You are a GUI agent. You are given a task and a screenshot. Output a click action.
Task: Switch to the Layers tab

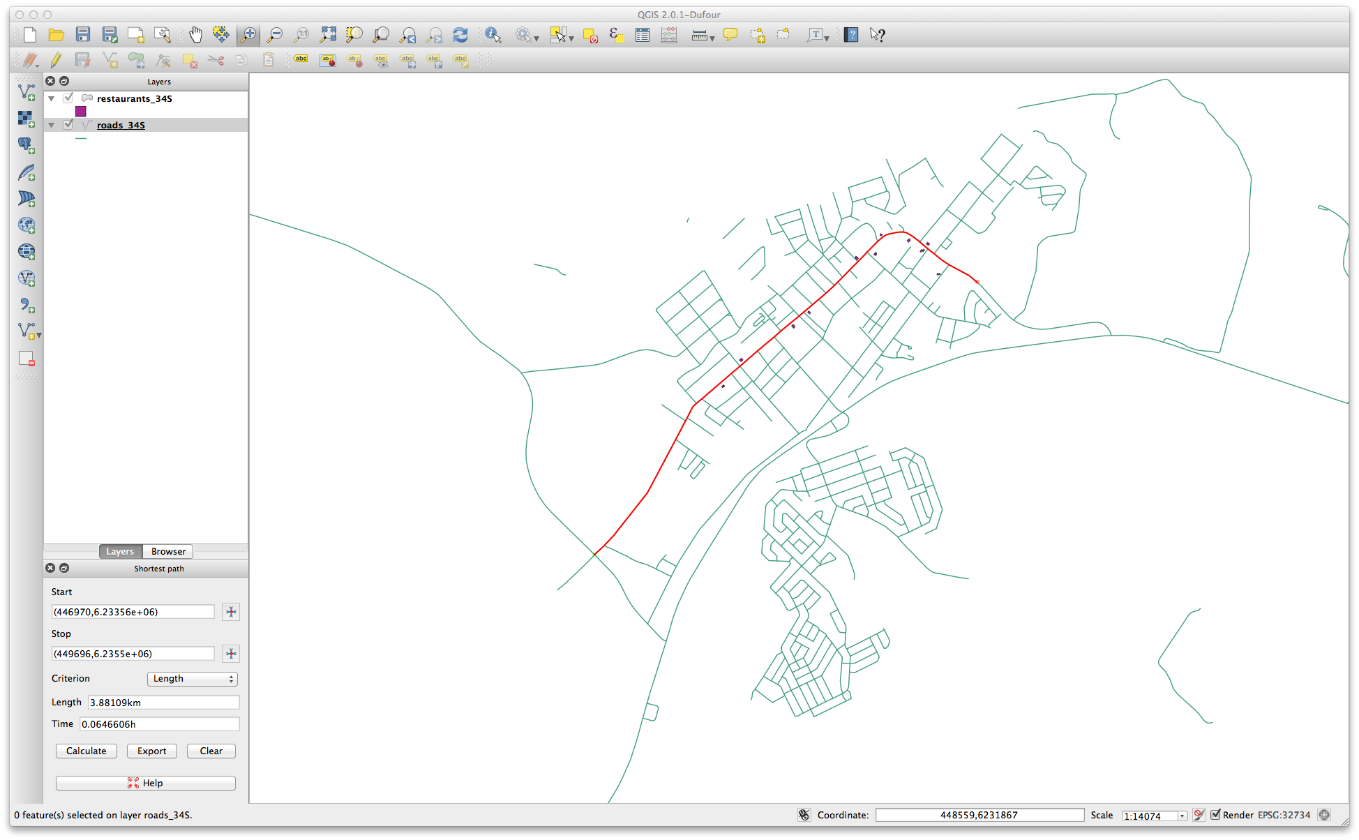[120, 551]
